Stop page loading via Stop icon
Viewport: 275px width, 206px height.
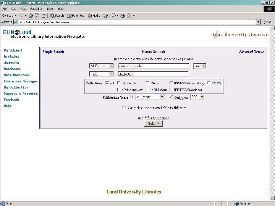31,16
